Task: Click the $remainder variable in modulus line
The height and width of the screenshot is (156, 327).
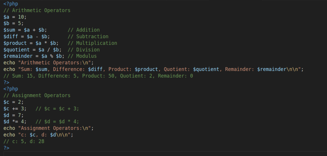Action: pyautogui.click(x=18, y=56)
